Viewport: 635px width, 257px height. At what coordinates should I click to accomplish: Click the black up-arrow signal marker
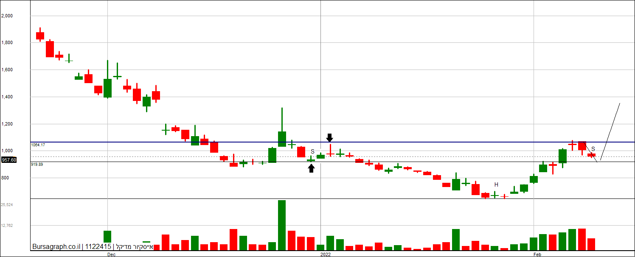[311, 168]
